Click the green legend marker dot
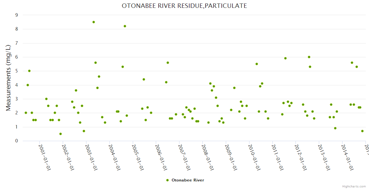369x189 pixels. pos(167,180)
